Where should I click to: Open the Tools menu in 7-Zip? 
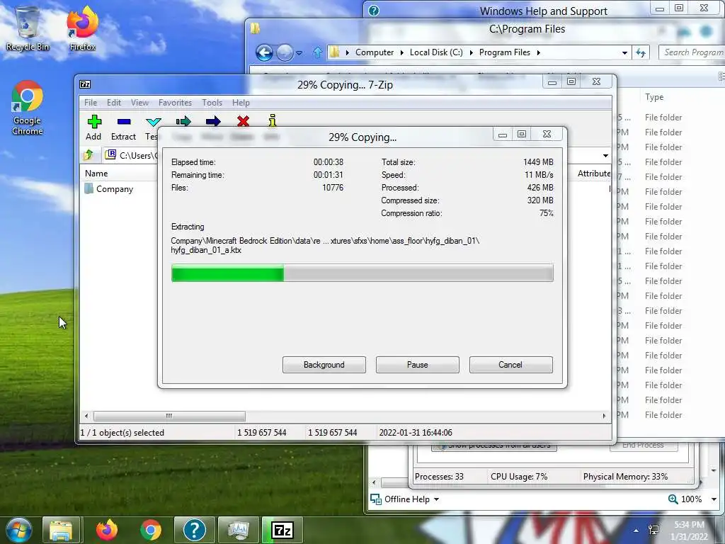click(212, 103)
